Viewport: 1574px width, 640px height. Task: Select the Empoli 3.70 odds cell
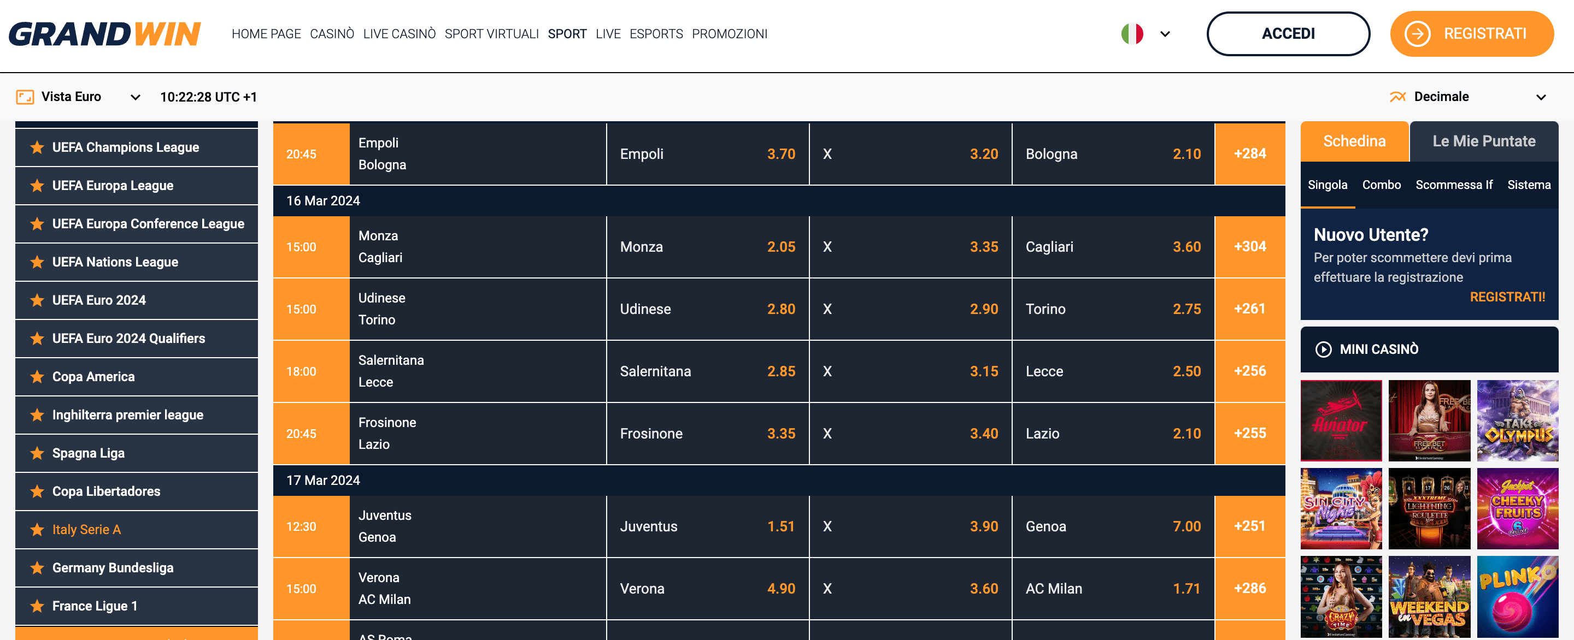[708, 154]
